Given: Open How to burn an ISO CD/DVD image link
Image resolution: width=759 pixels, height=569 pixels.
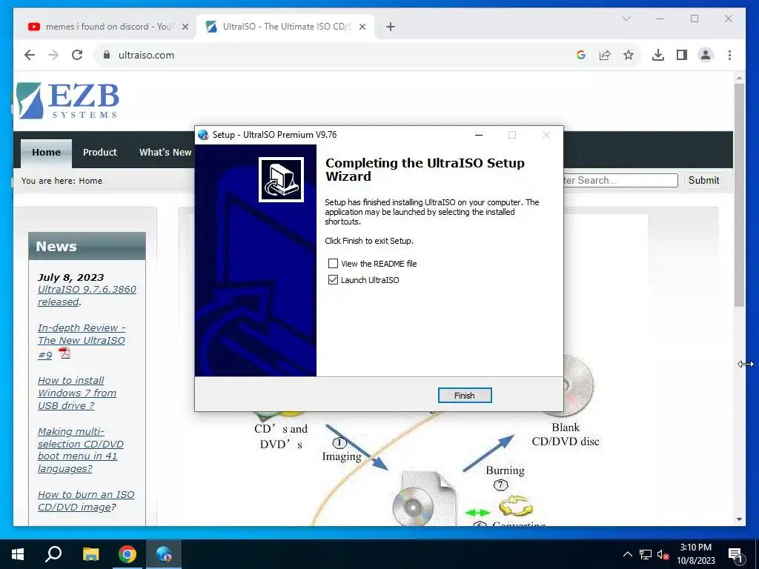Looking at the screenshot, I should point(86,501).
